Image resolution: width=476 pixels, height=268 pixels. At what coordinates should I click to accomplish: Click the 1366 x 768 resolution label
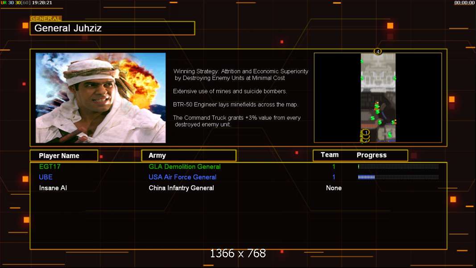238,253
